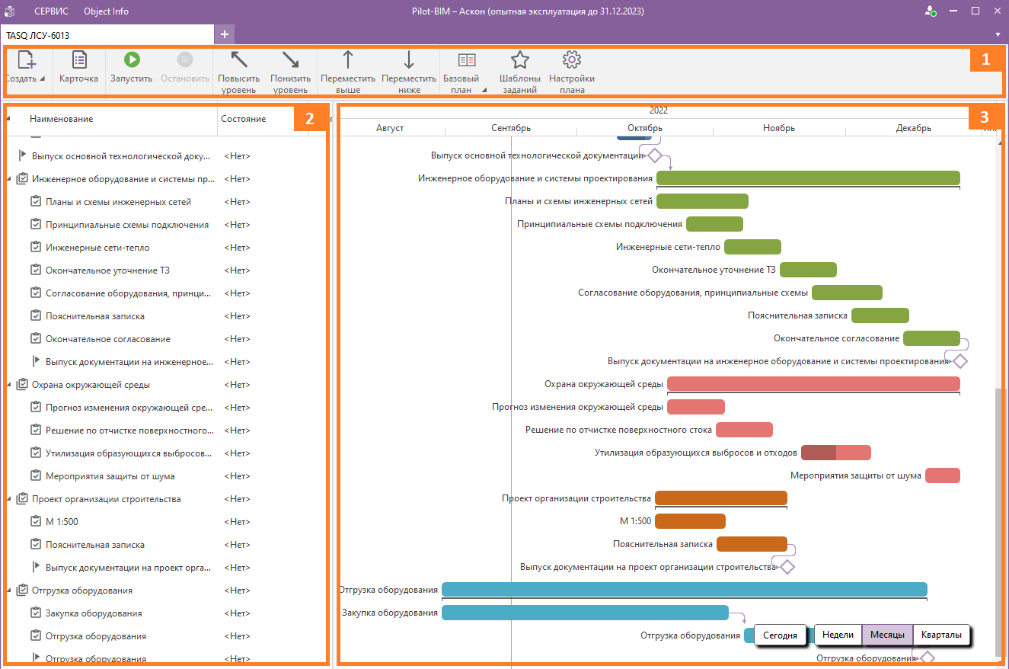The width and height of the screenshot is (1009, 669).
Task: Click Переместить ниже down arrow
Action: [x=409, y=61]
